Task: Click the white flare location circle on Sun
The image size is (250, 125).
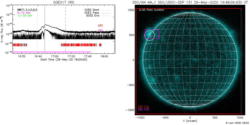Action: (x=149, y=35)
